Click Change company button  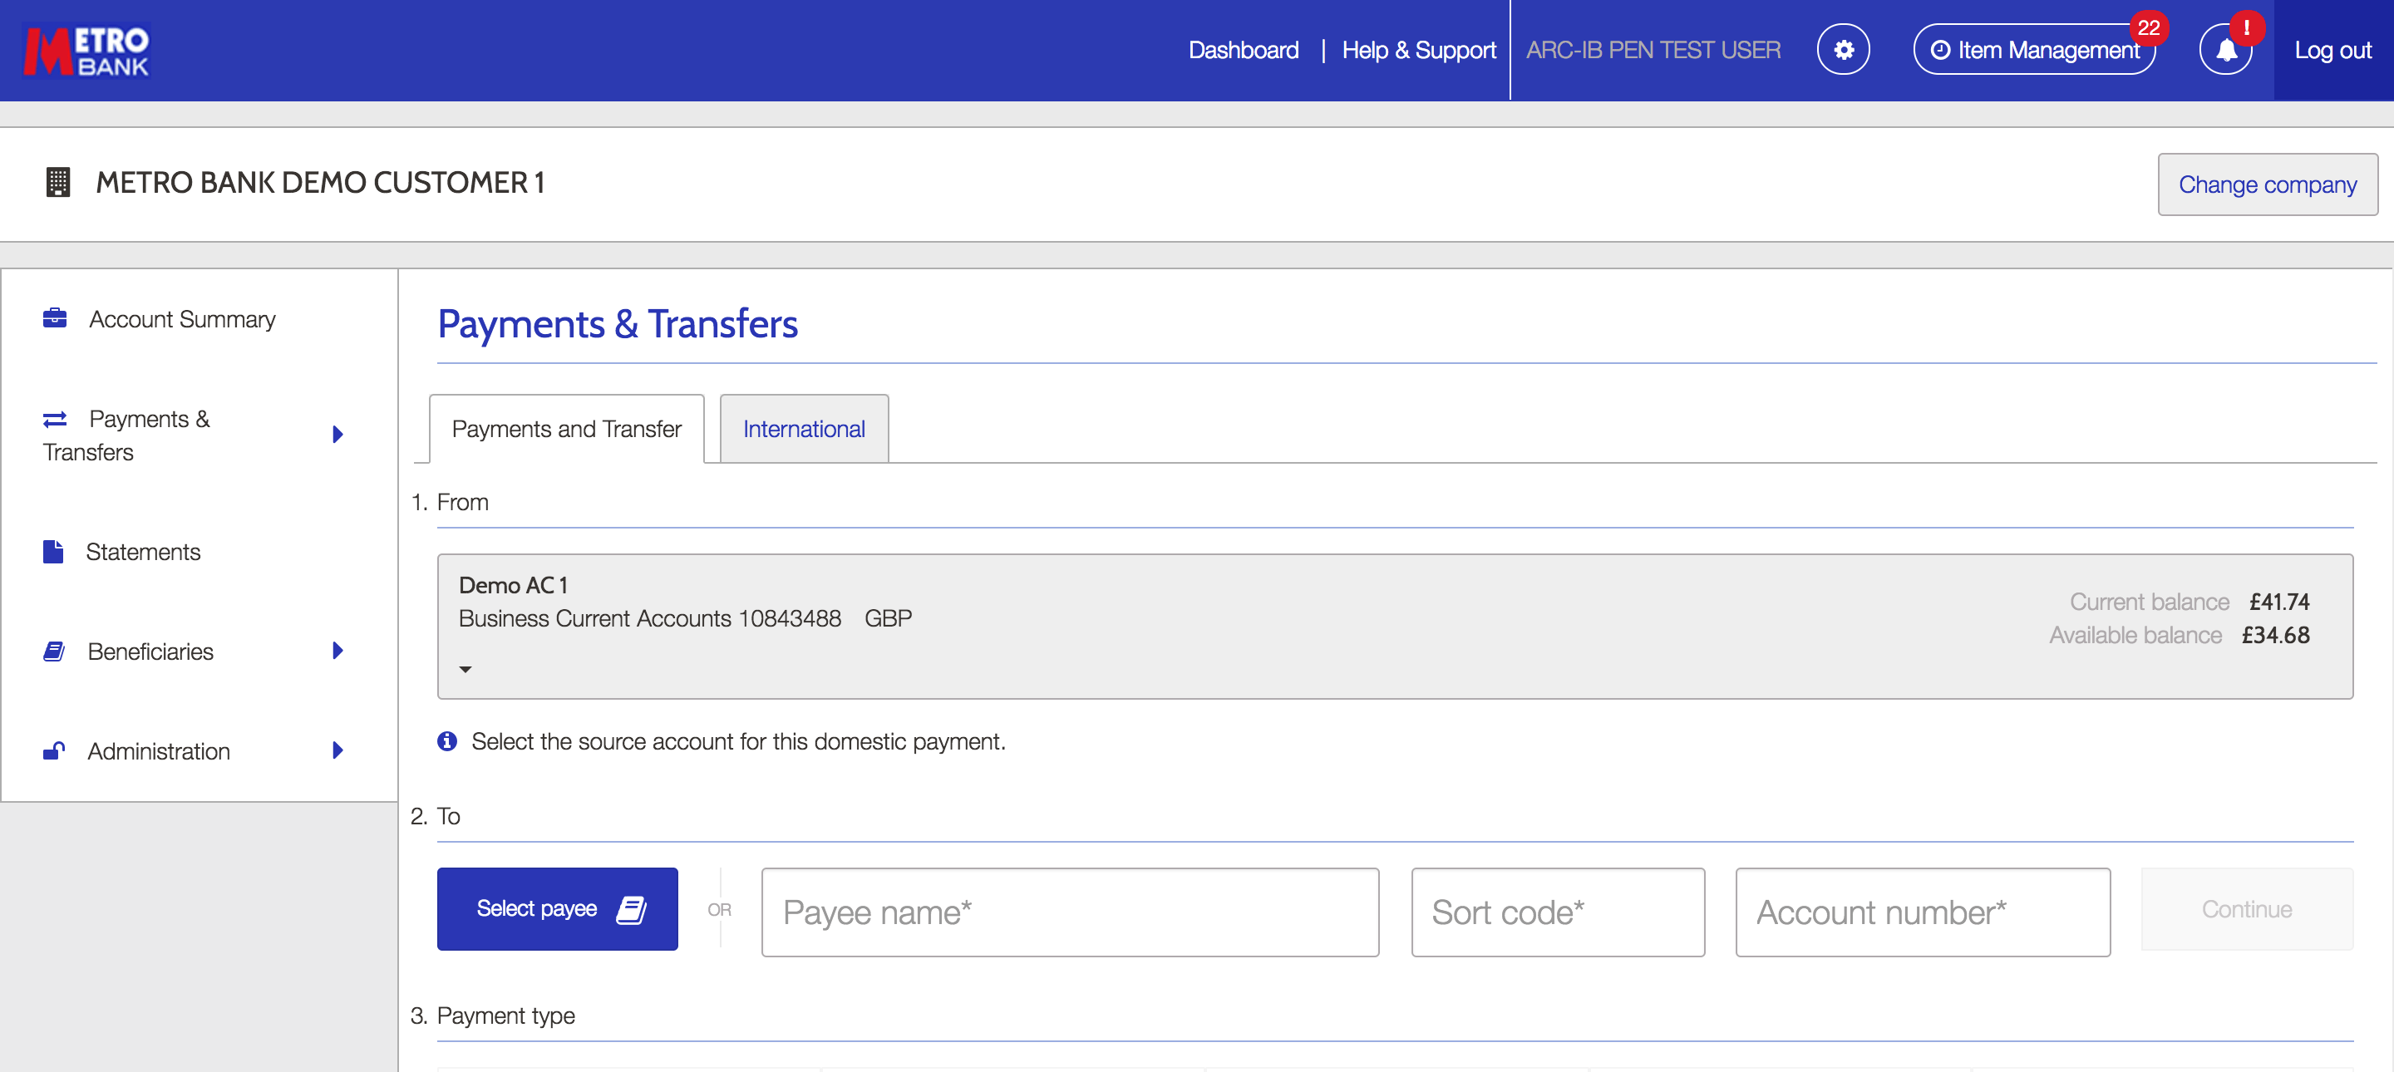(2268, 184)
